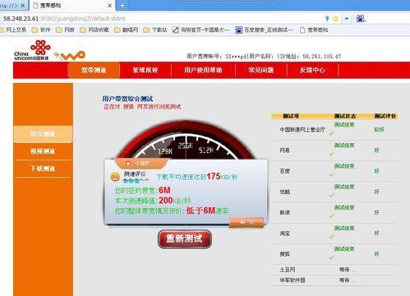Viewport: 410px width, 296px height.
Task: Click the 新浪 test item name
Action: coord(284,212)
